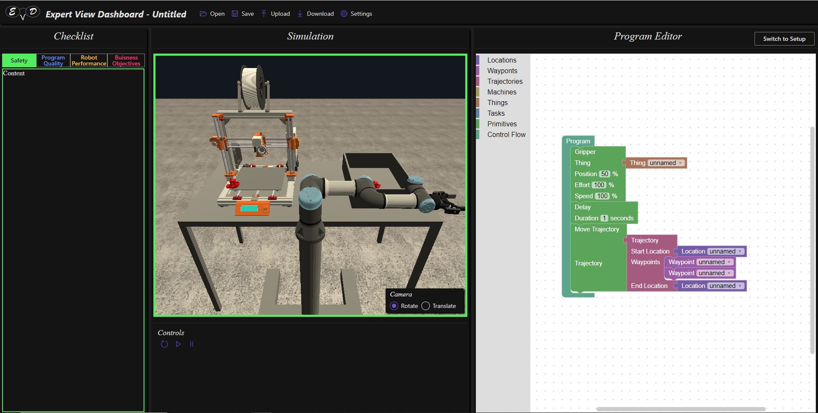
Task: Edit the Gripper Effort 100 value
Action: (x=599, y=185)
